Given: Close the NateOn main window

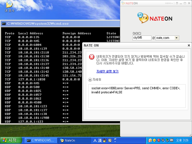Looking at the screenshot, I should pyautogui.click(x=189, y=3).
